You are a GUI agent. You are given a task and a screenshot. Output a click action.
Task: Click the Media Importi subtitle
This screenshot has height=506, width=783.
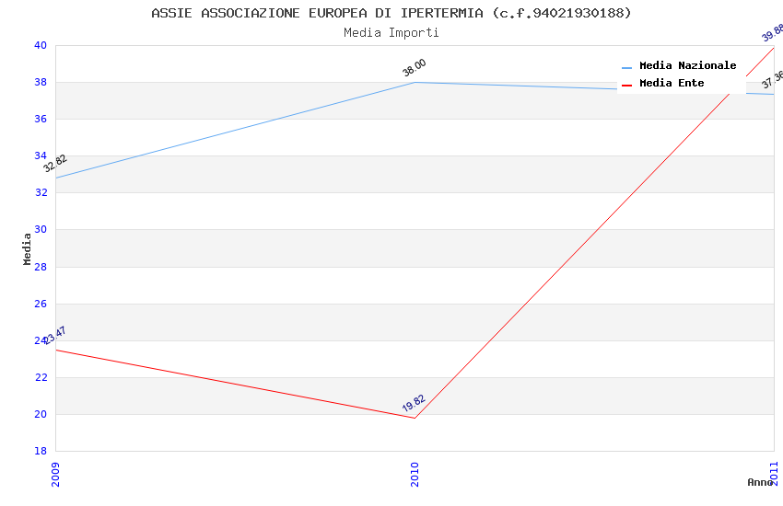[391, 33]
